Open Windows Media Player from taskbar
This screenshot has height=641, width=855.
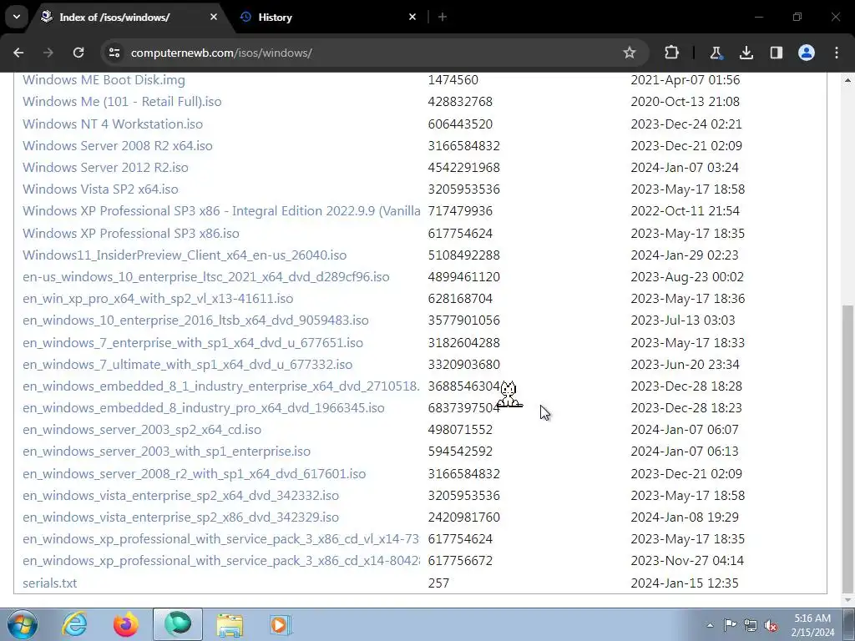pyautogui.click(x=281, y=624)
